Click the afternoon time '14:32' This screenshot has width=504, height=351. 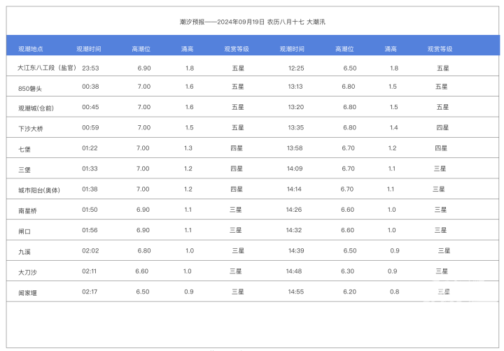pyautogui.click(x=294, y=230)
